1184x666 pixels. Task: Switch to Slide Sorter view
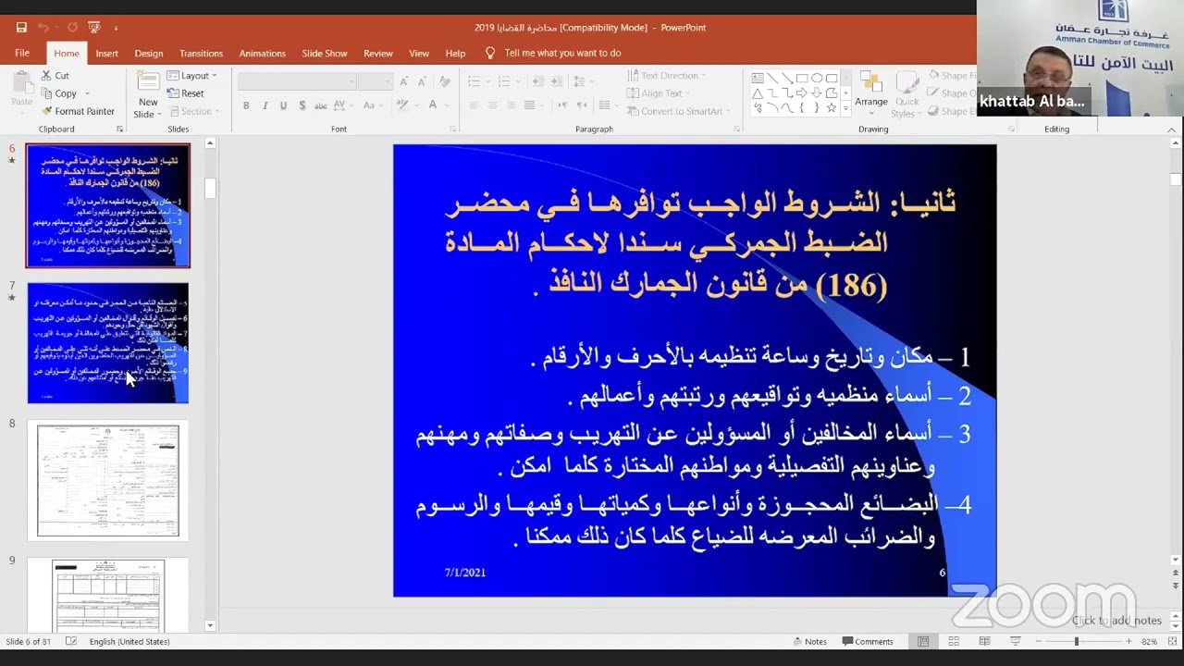click(954, 641)
